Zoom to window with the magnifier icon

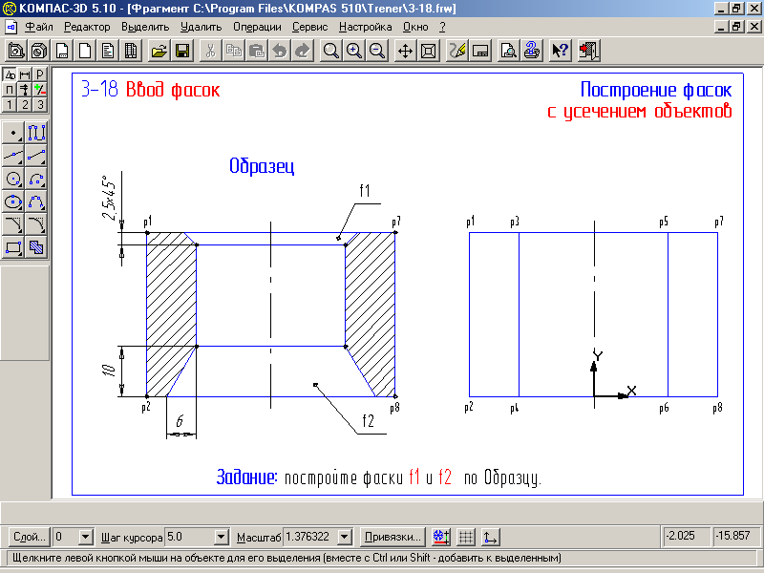(x=330, y=51)
